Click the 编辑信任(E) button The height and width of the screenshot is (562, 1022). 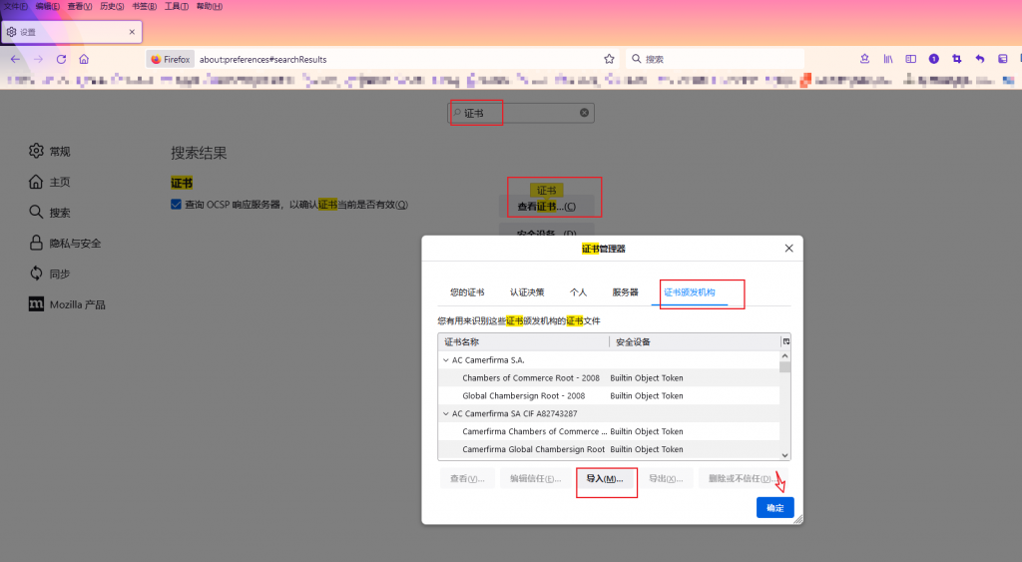(535, 478)
